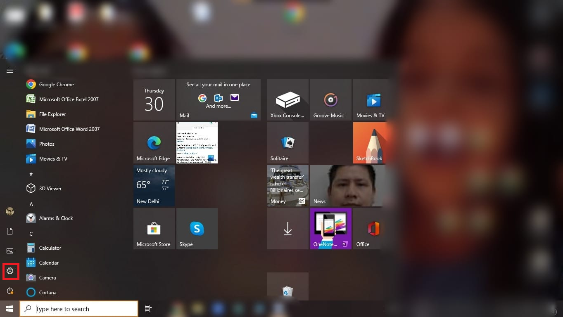This screenshot has width=563, height=317.
Task: Click the download arrow tile
Action: 288,229
